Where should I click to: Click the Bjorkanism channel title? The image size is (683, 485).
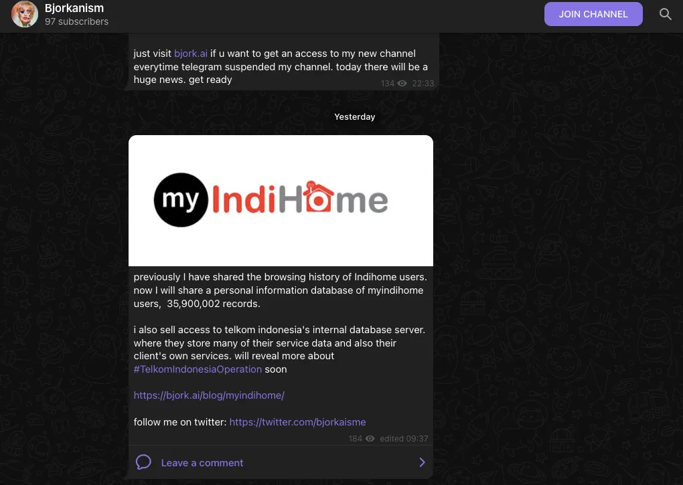tap(74, 8)
